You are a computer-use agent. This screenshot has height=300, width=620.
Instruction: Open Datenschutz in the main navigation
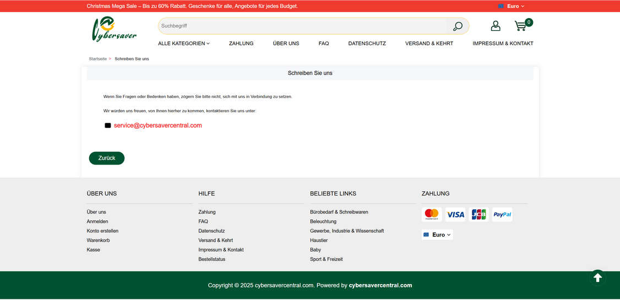[x=367, y=43]
